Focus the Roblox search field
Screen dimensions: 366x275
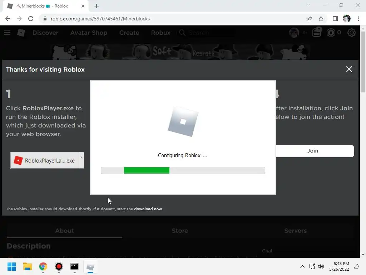coord(207,33)
